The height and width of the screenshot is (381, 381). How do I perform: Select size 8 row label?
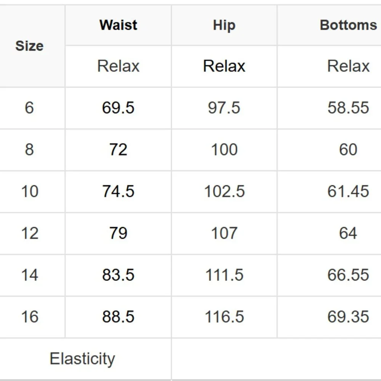pyautogui.click(x=29, y=149)
